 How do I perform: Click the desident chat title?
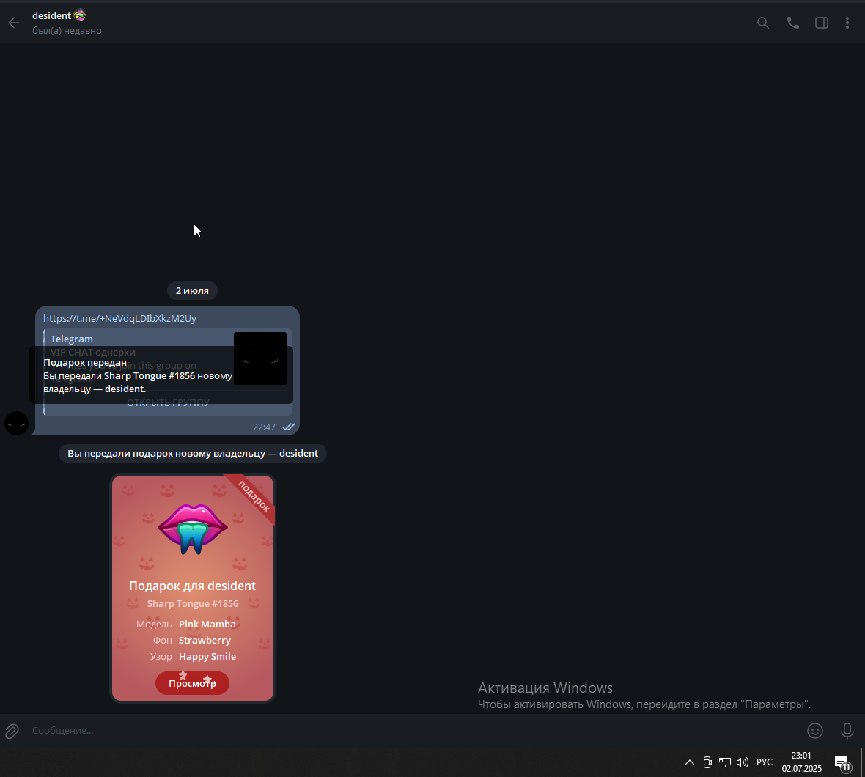[51, 15]
